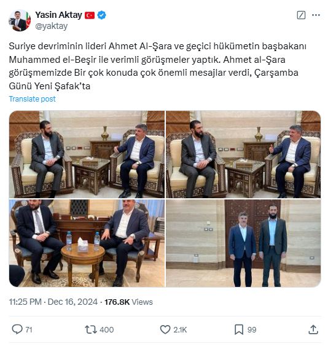Click the share upload icon
328x346 pixels.
point(313,329)
